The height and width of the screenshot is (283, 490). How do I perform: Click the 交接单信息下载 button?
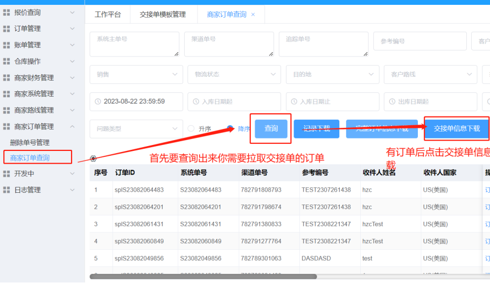(456, 129)
